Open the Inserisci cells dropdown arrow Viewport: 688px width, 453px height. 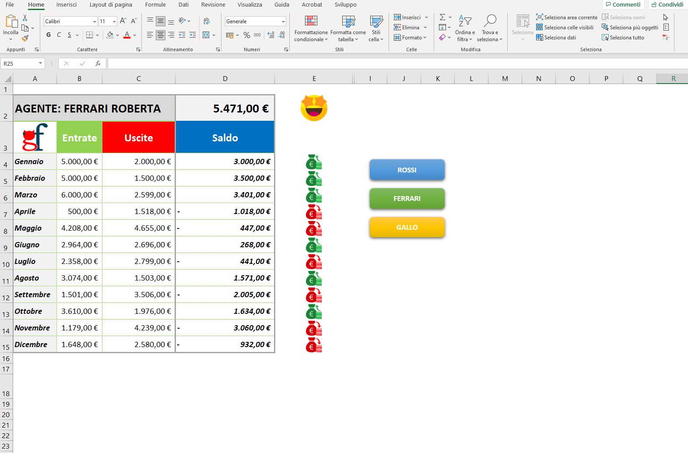pos(426,18)
